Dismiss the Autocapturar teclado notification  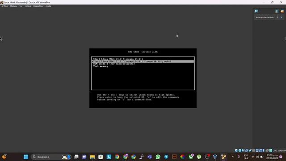pyautogui.click(x=281, y=17)
